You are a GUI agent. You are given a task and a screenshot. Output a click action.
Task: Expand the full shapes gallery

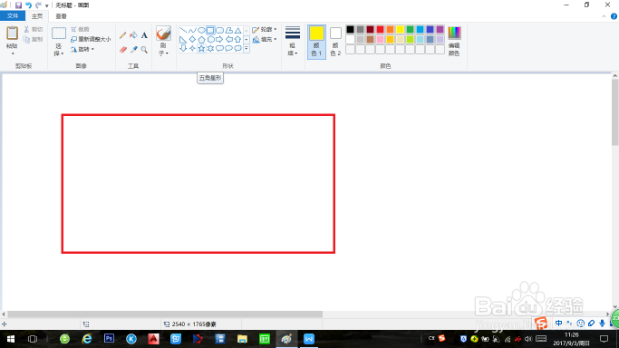(247, 49)
